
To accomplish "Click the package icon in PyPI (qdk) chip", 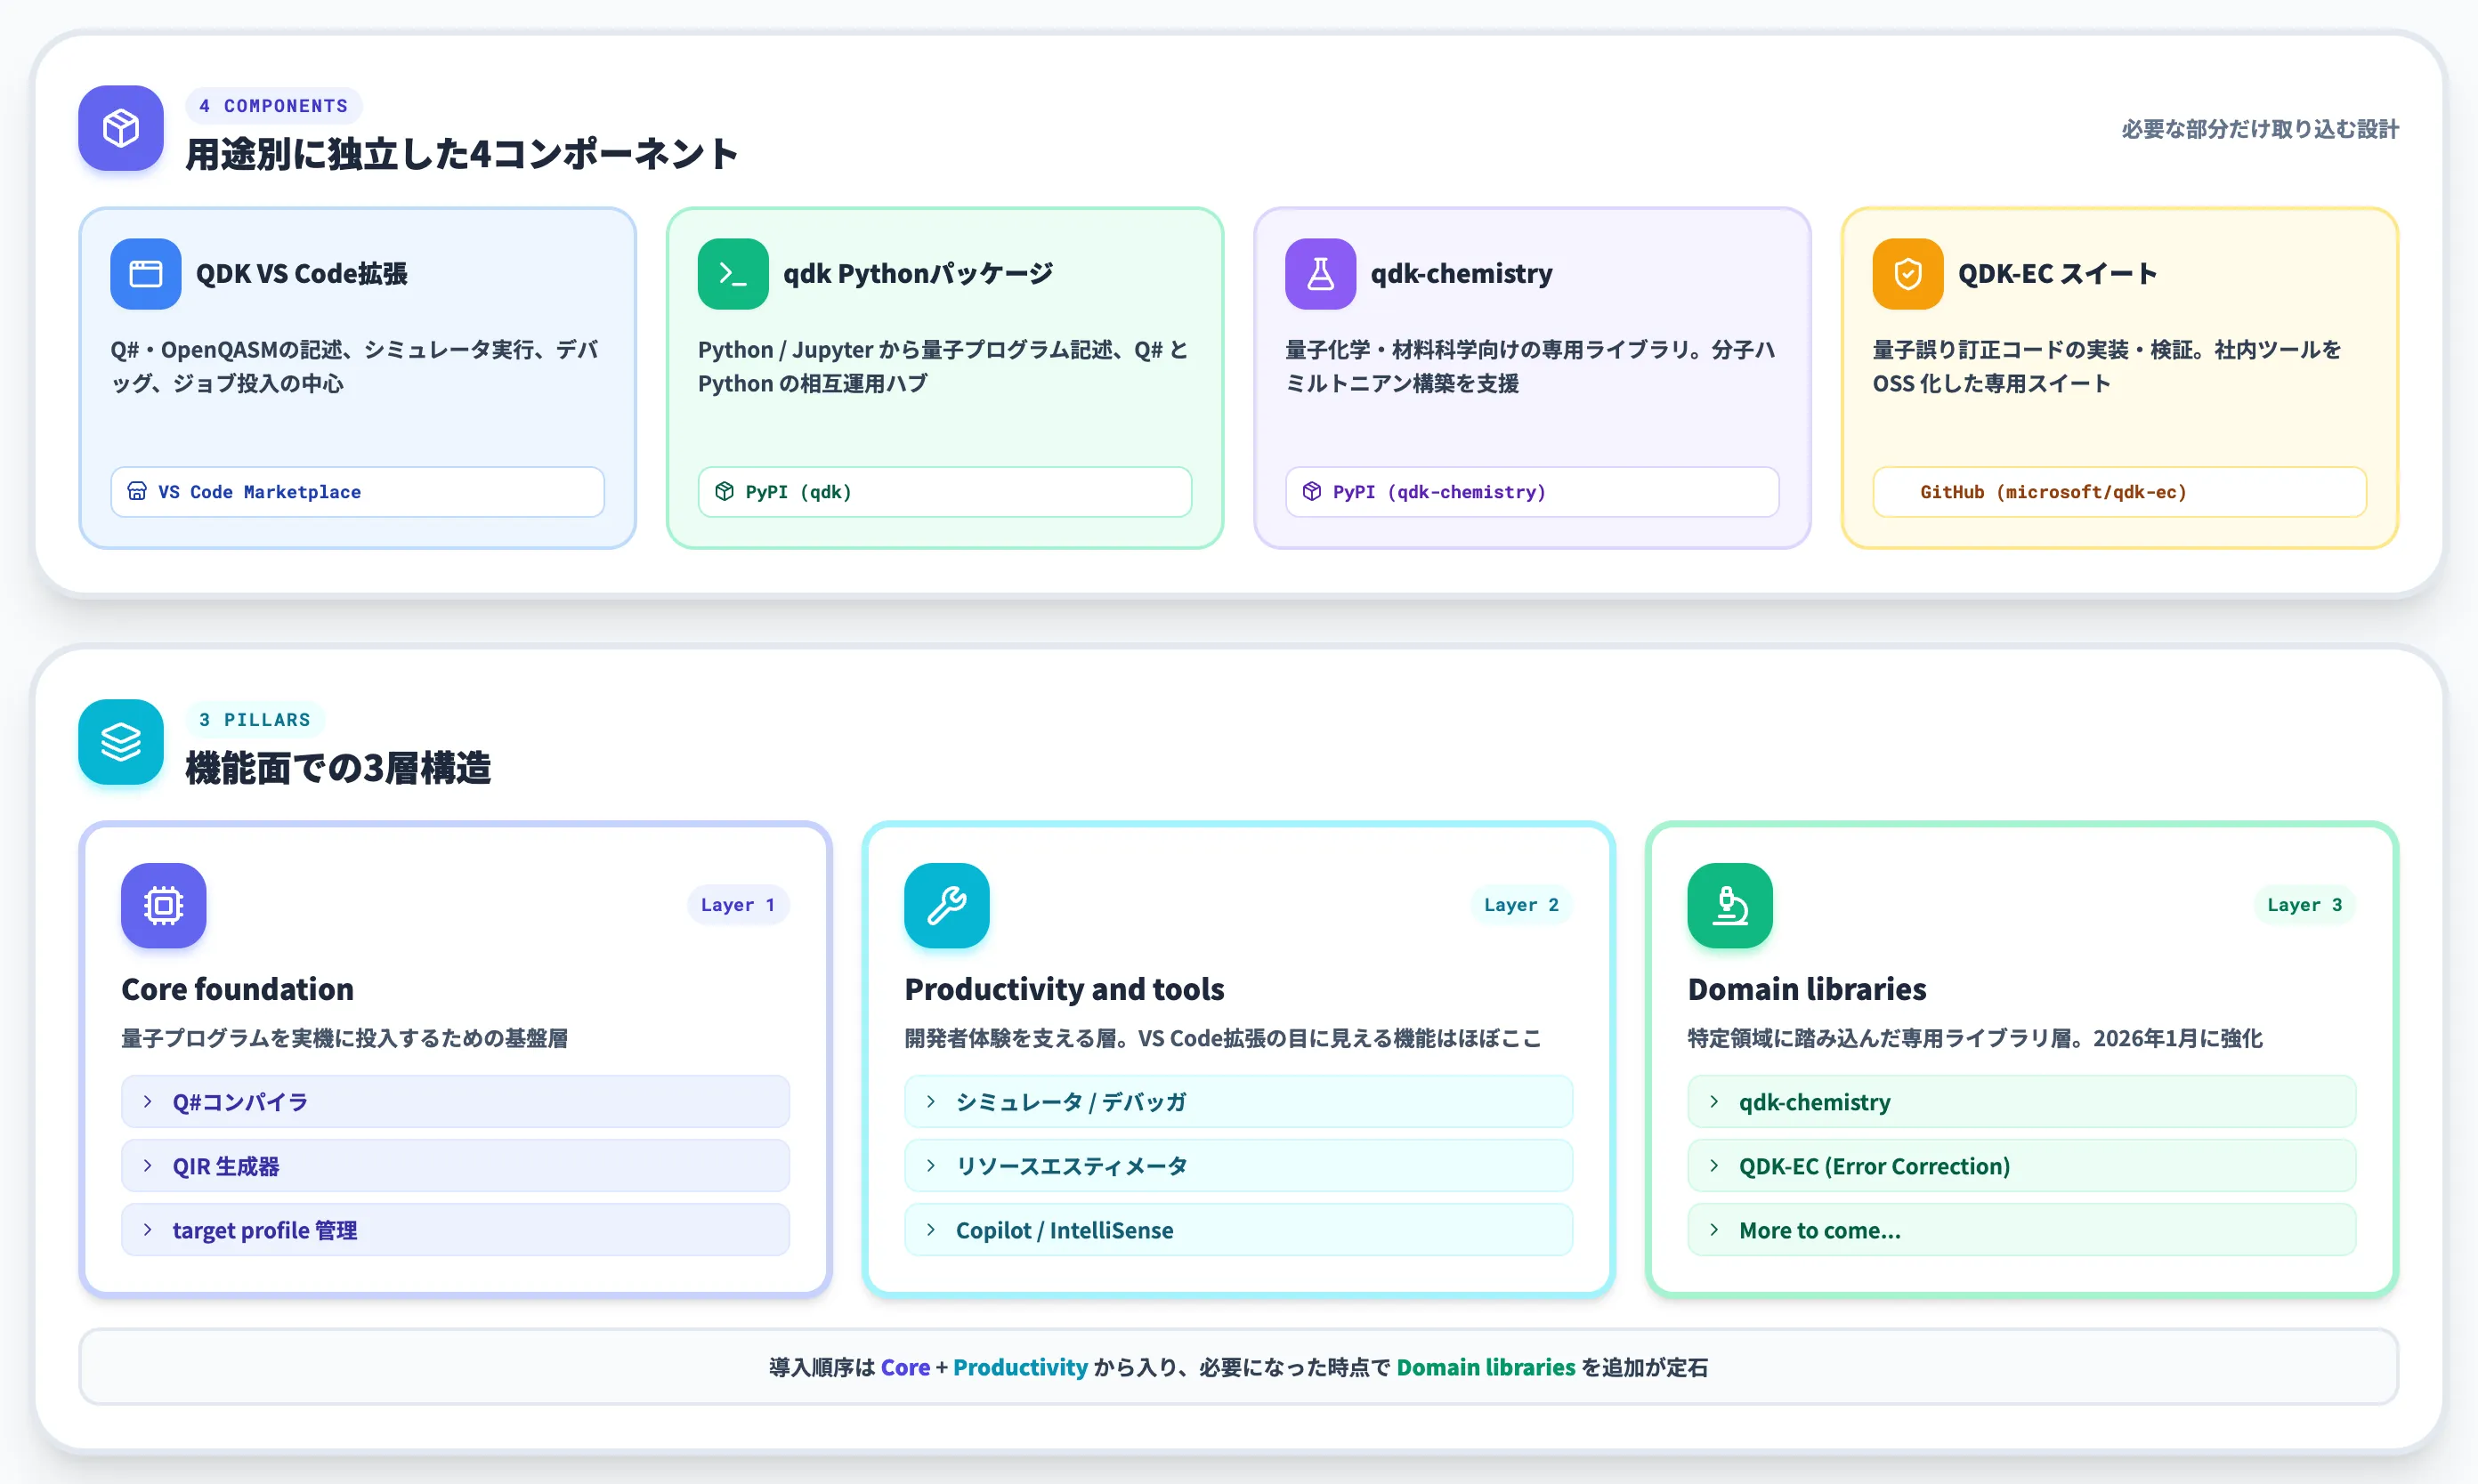I will point(725,491).
